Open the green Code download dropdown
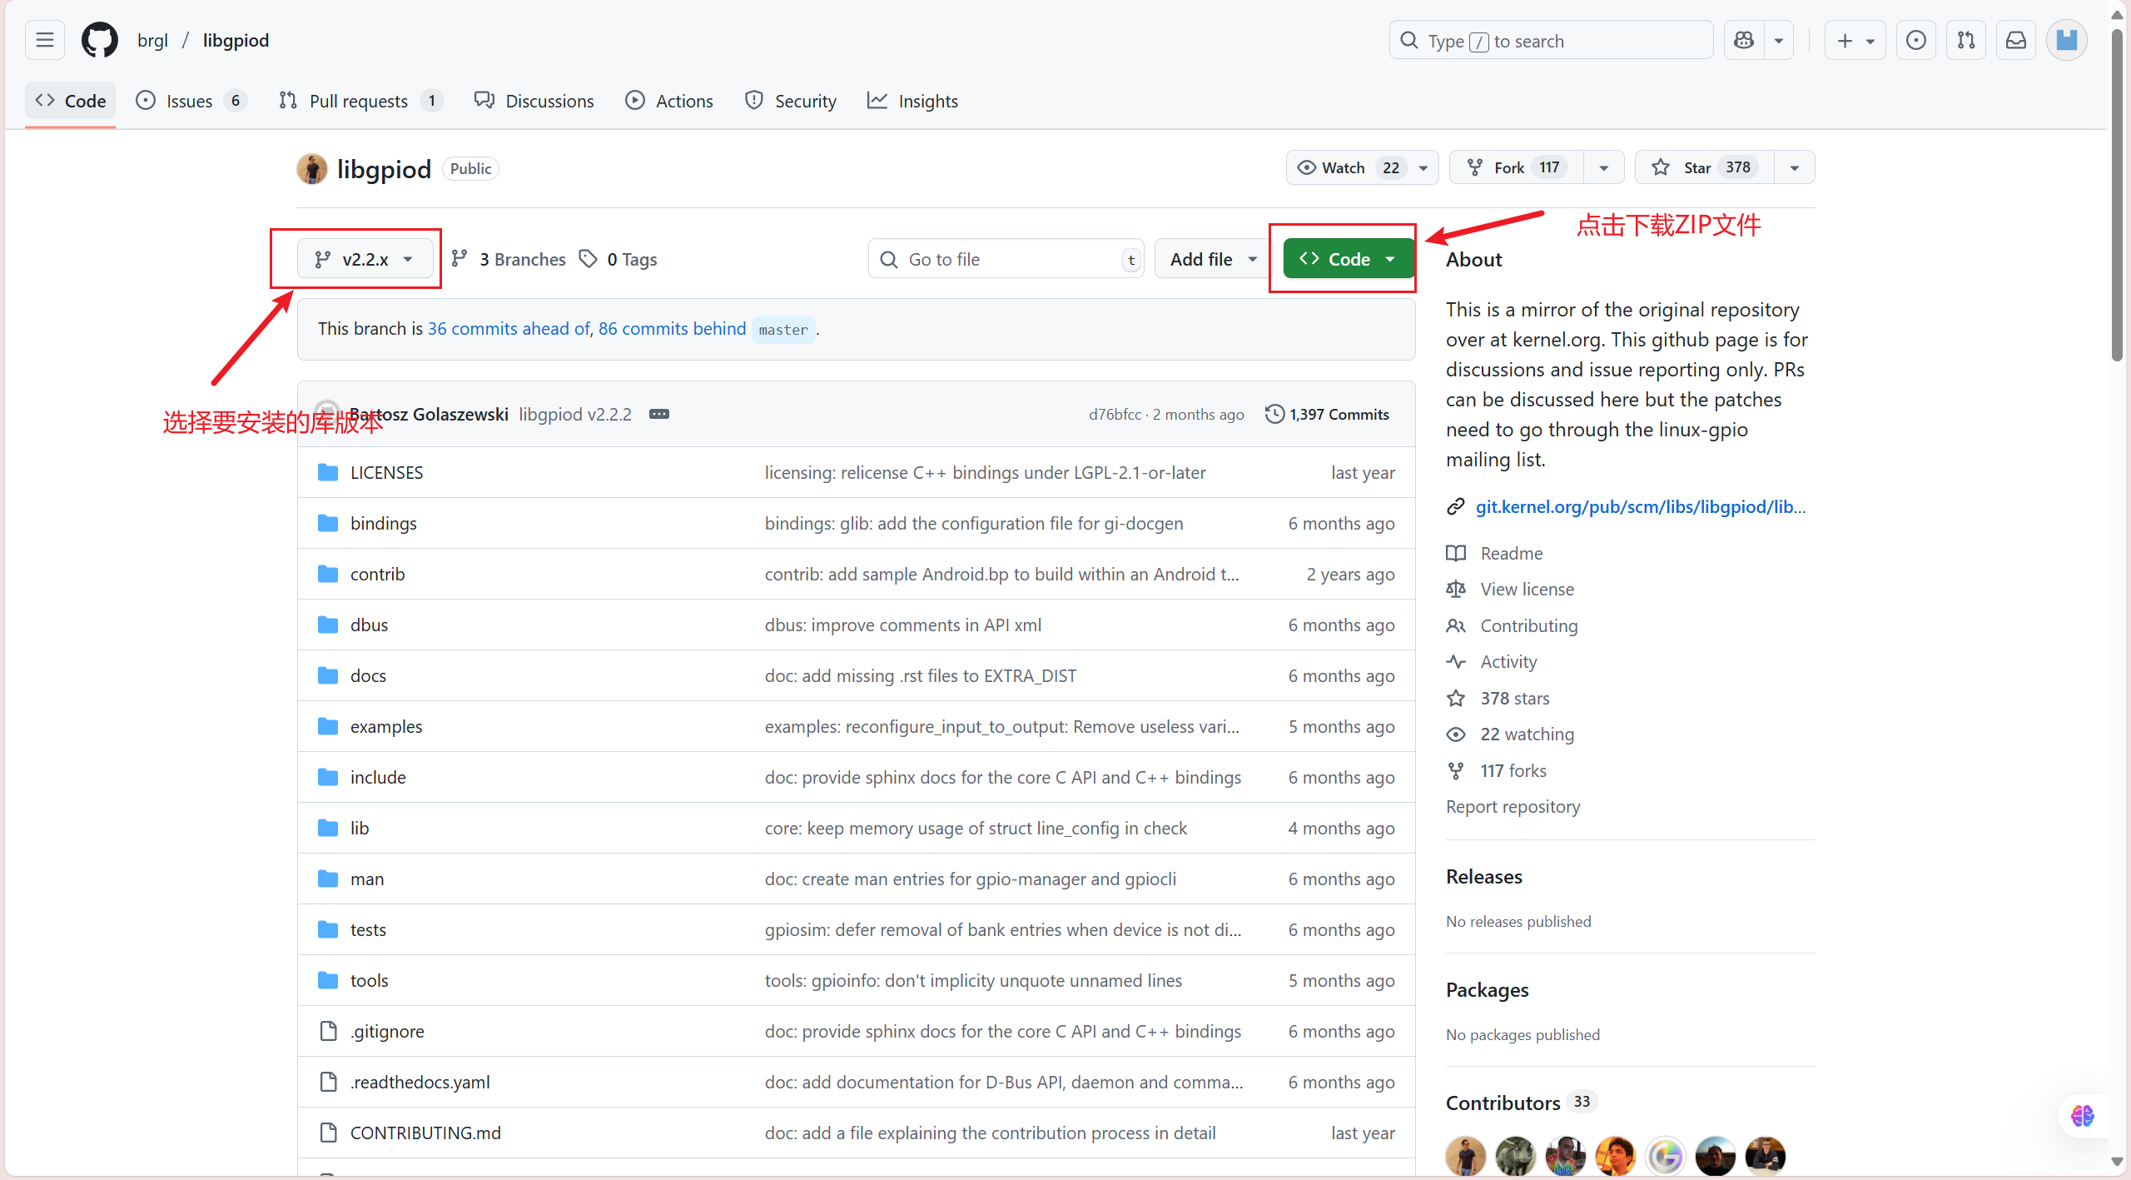The width and height of the screenshot is (2131, 1180). 1349,259
